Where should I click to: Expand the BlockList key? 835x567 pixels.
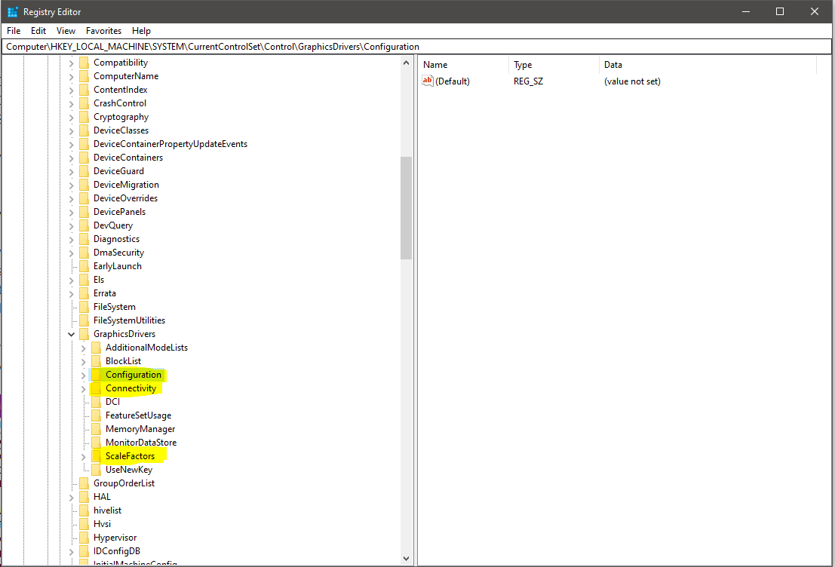[83, 361]
